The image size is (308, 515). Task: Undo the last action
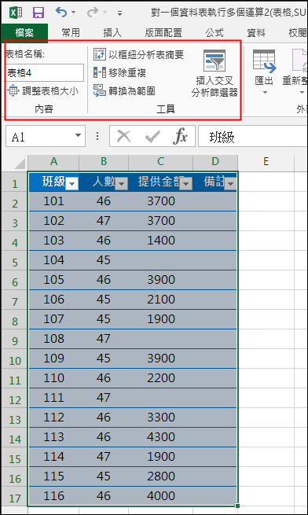[61, 12]
